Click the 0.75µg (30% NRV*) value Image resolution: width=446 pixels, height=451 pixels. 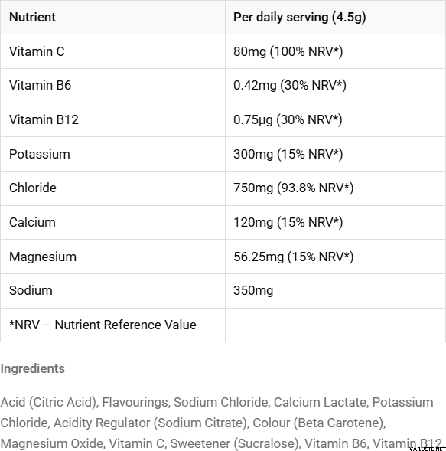tap(288, 120)
